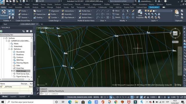Click the MODEL button in status bar
The image size is (186, 104).
pyautogui.click(x=96, y=97)
